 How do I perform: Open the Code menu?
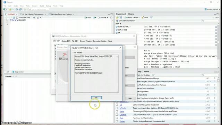(16, 6)
